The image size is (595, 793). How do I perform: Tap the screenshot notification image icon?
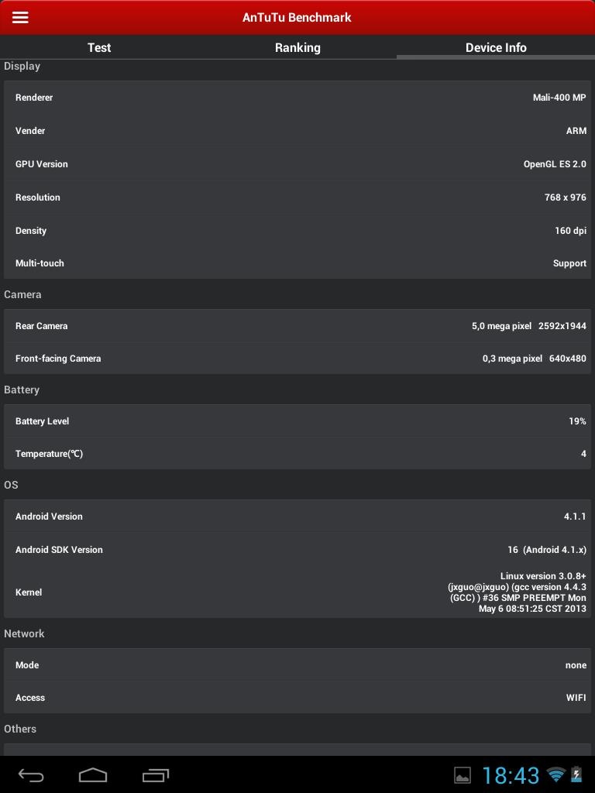tap(463, 775)
